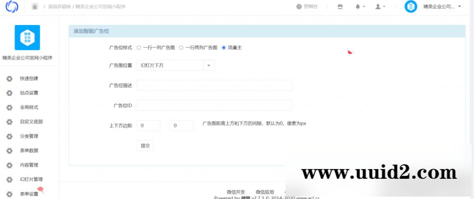Click the gear icon beside 快速创建
Image resolution: width=474 pixels, height=199 pixels.
click(x=9, y=79)
